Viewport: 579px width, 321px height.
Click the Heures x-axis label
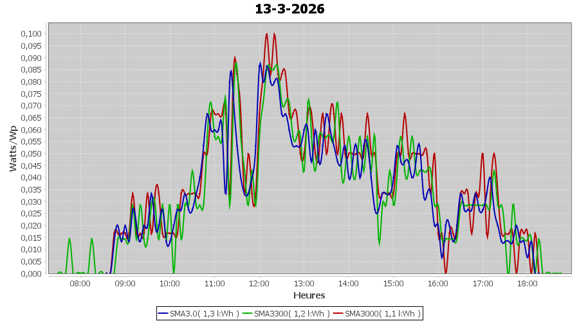click(x=309, y=295)
